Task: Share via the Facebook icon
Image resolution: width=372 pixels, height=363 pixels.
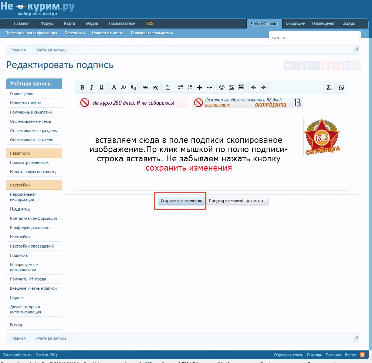Action: 311,65
